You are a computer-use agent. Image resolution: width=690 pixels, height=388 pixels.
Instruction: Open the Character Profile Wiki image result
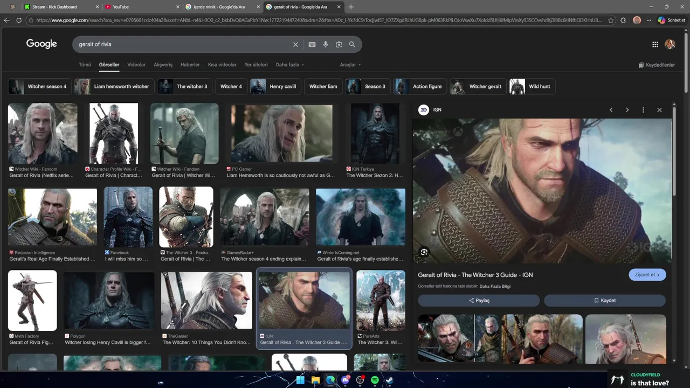pyautogui.click(x=114, y=133)
